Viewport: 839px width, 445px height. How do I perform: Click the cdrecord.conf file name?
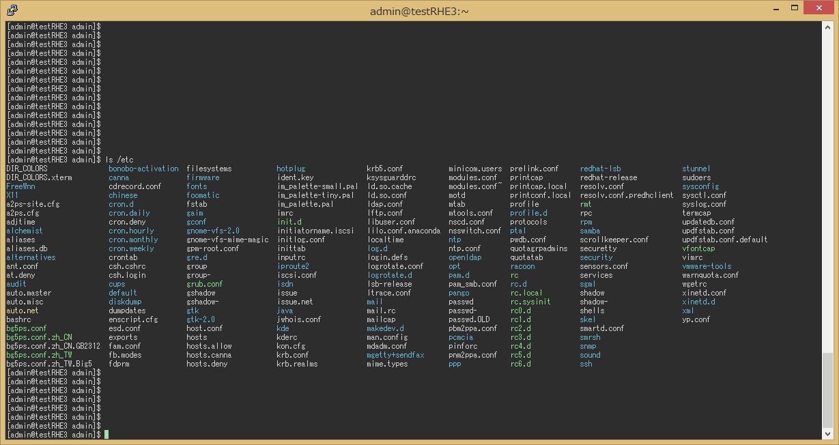[135, 186]
